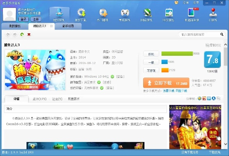
Task: Share to Sina Weibo icon
Action: (x=204, y=98)
